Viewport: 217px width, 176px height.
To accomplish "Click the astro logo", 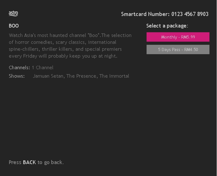I will (x=13, y=14).
